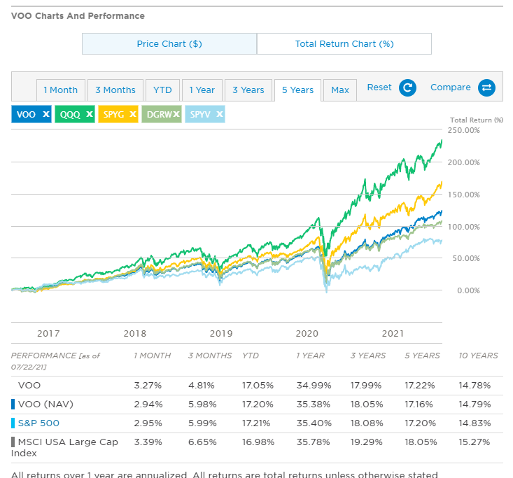
Task: Click the 200.00% y-axis label
Action: (463, 162)
